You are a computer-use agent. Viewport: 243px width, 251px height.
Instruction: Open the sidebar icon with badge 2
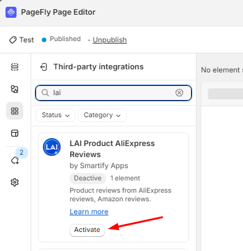pyautogui.click(x=15, y=161)
